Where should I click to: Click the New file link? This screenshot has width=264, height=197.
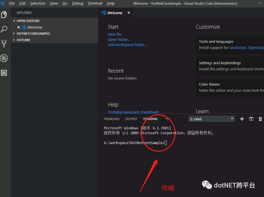115,34
